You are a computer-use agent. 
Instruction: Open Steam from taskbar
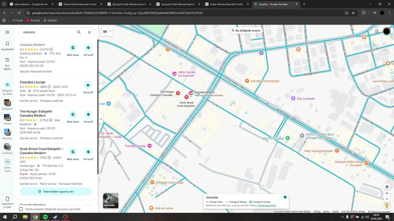coord(55,217)
